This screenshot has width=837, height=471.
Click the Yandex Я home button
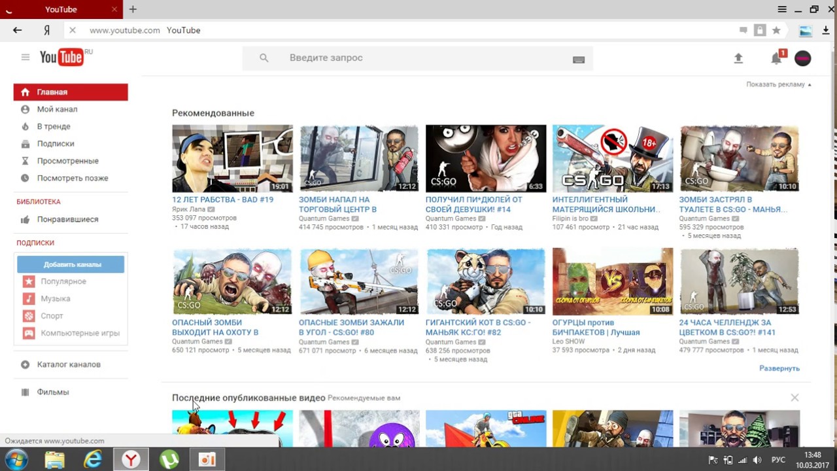(46, 30)
